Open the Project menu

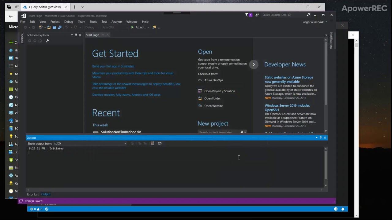click(55, 22)
